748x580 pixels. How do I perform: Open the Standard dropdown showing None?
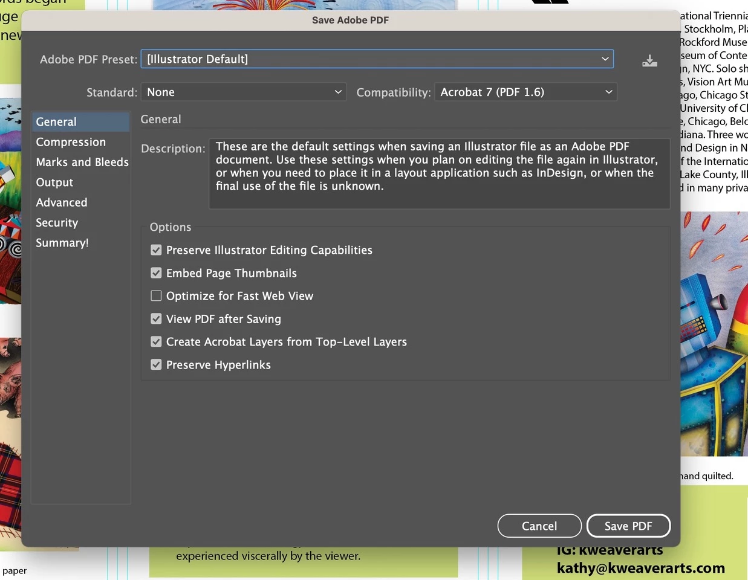click(x=244, y=92)
